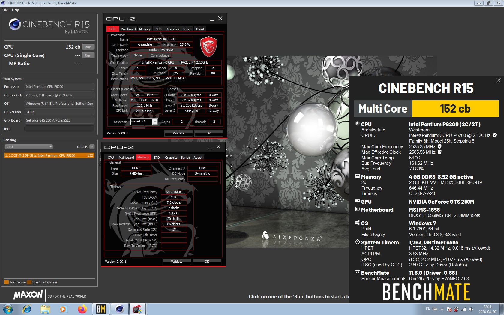504x315 pixels.
Task: Click the MSI dragon shield logo in CPU-Z
Action: pos(208,47)
